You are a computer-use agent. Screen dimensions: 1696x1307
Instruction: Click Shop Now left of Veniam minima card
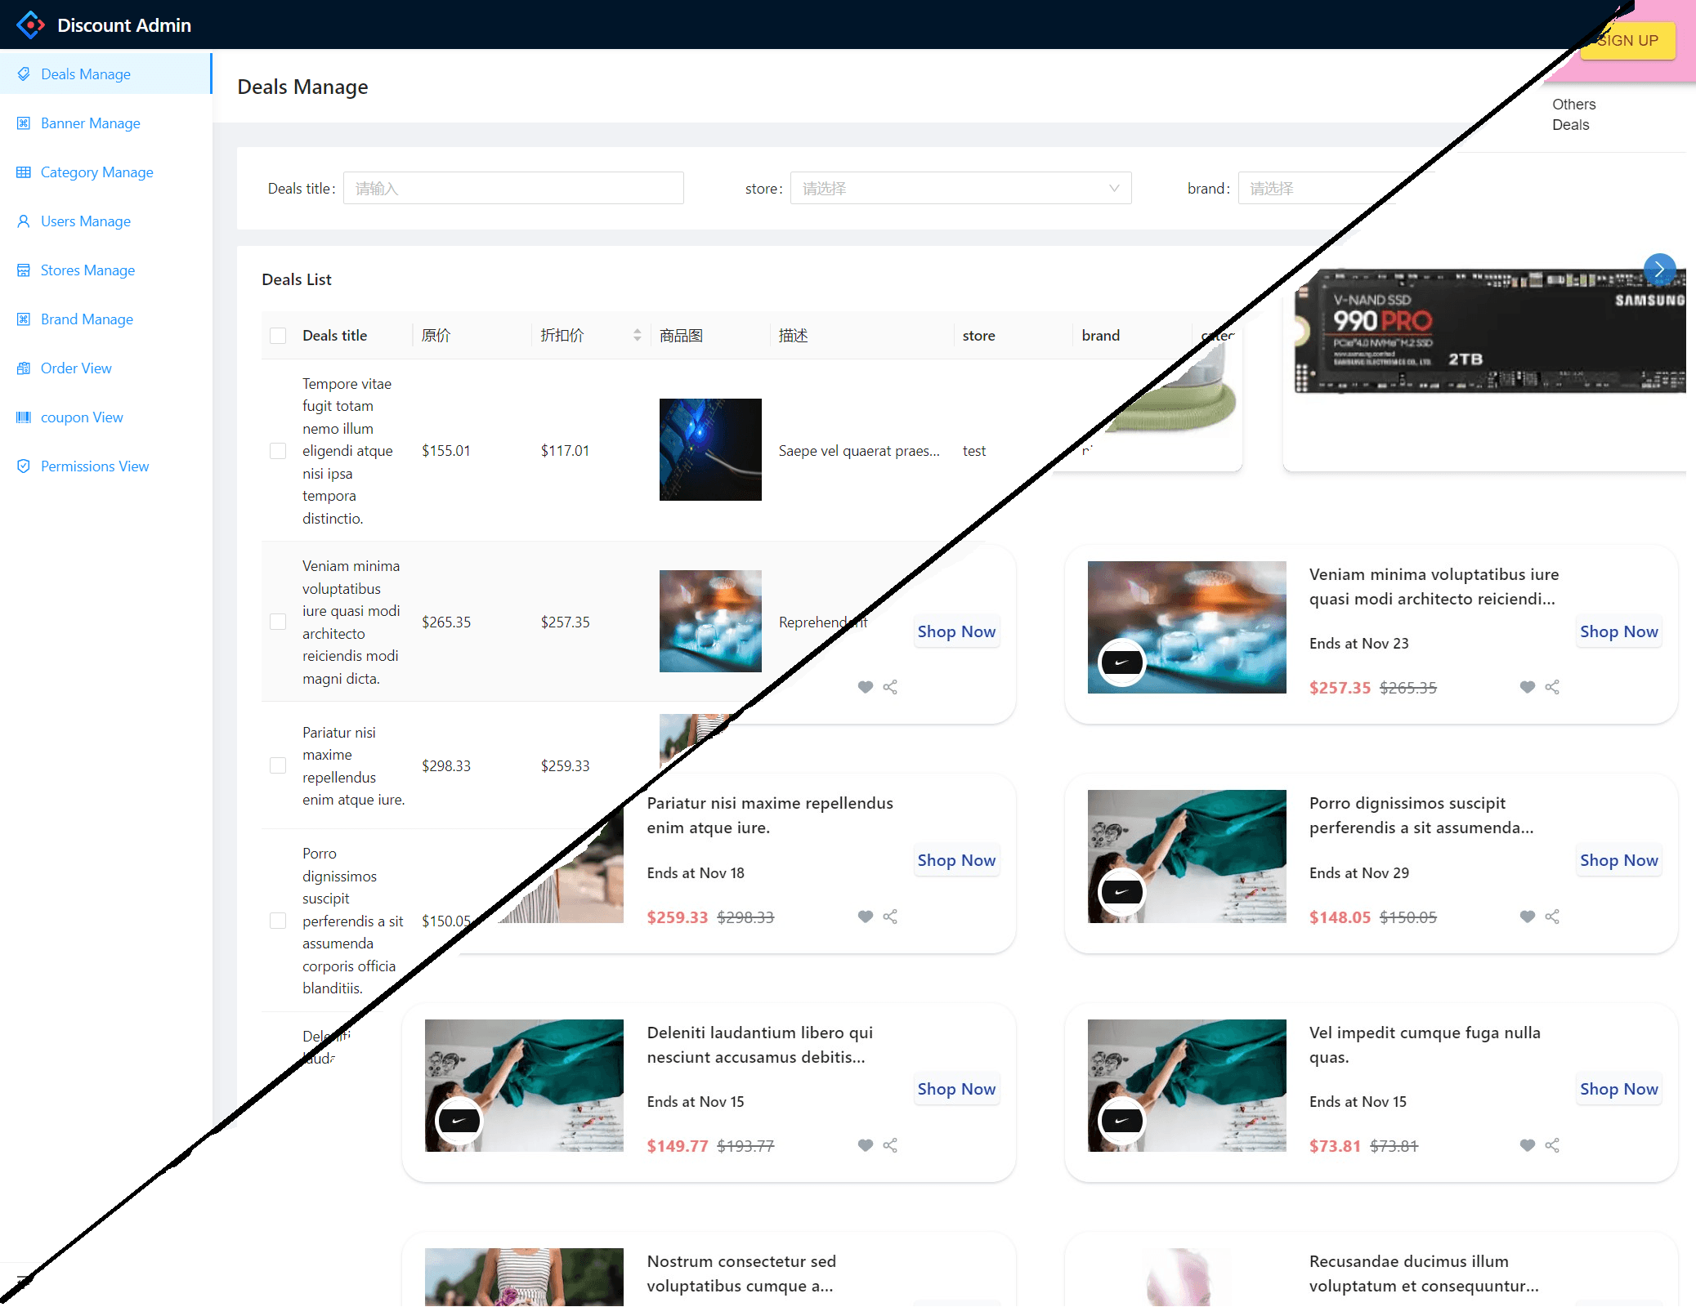click(956, 631)
